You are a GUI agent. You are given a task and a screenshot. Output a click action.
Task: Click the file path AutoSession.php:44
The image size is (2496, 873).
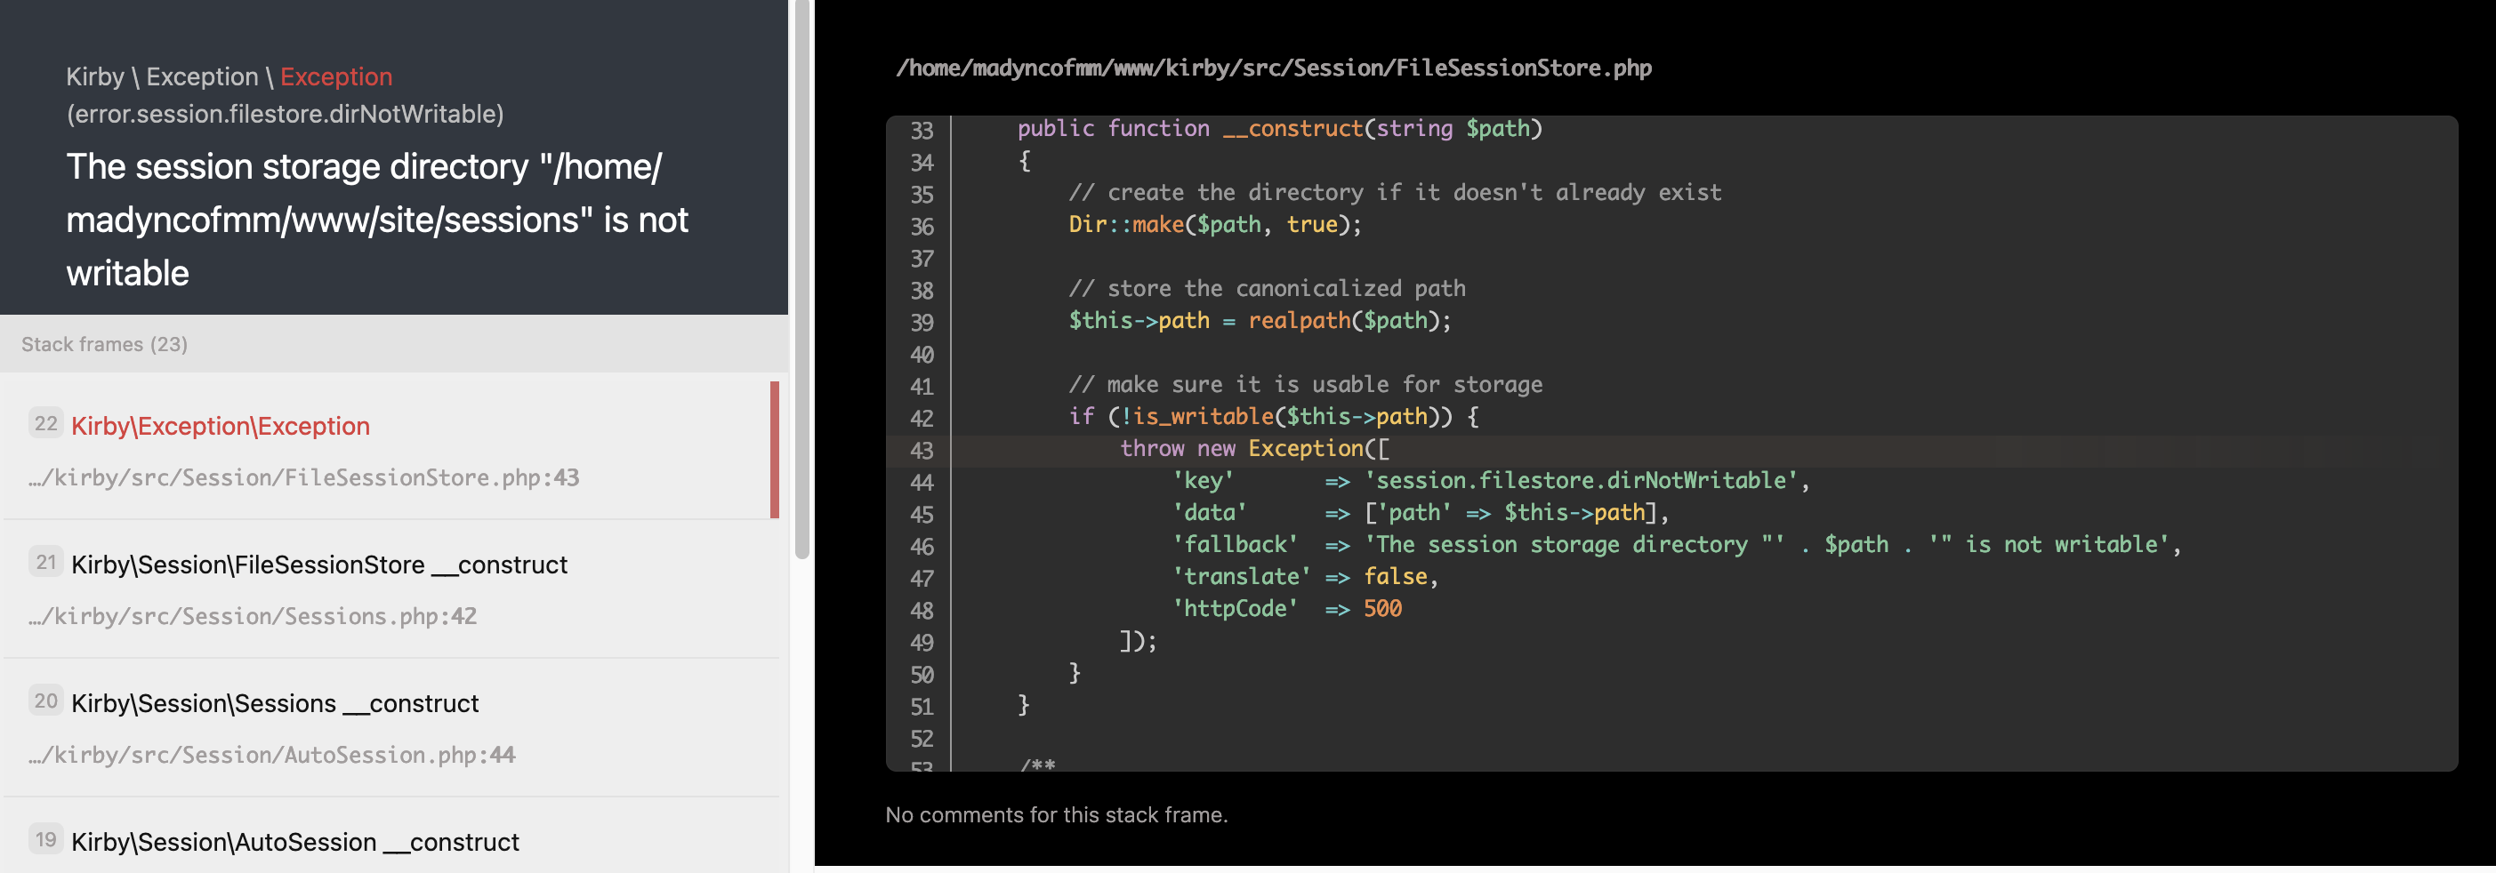point(272,754)
